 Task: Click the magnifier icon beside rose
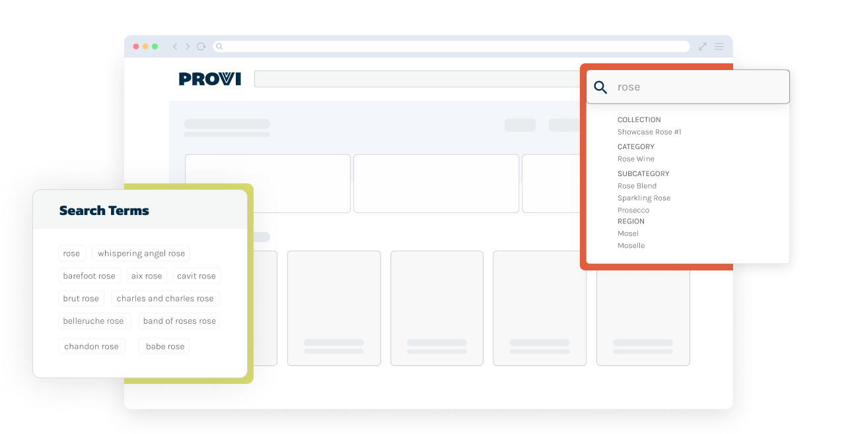pos(600,87)
